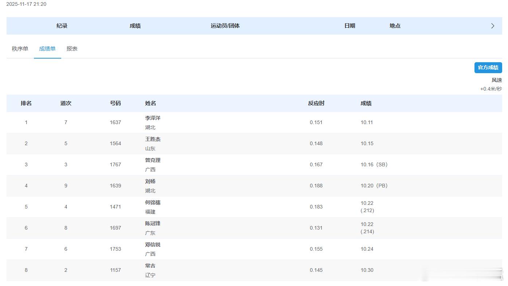Click reaction time 0.145
Image resolution: width=508 pixels, height=286 pixels.
pyautogui.click(x=316, y=270)
